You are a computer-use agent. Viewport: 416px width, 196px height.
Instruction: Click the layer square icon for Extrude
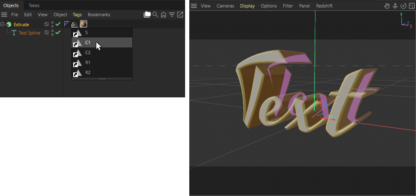[47, 25]
